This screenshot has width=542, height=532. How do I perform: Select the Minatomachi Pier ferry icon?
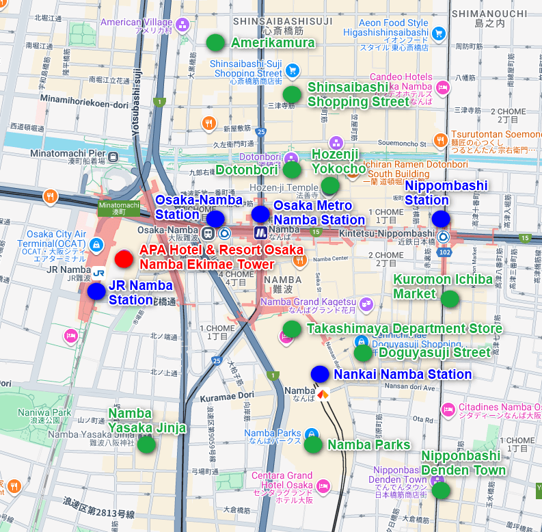pyautogui.click(x=113, y=157)
